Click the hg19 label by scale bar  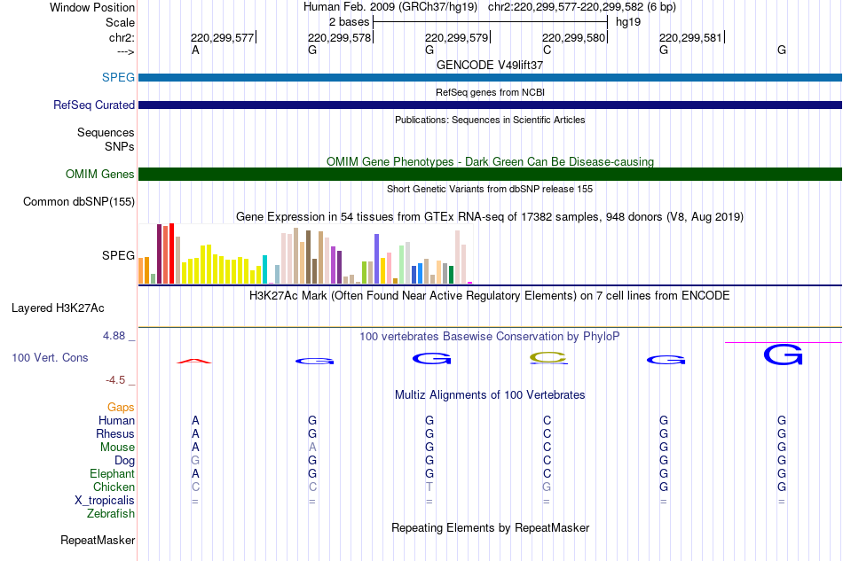(x=628, y=22)
